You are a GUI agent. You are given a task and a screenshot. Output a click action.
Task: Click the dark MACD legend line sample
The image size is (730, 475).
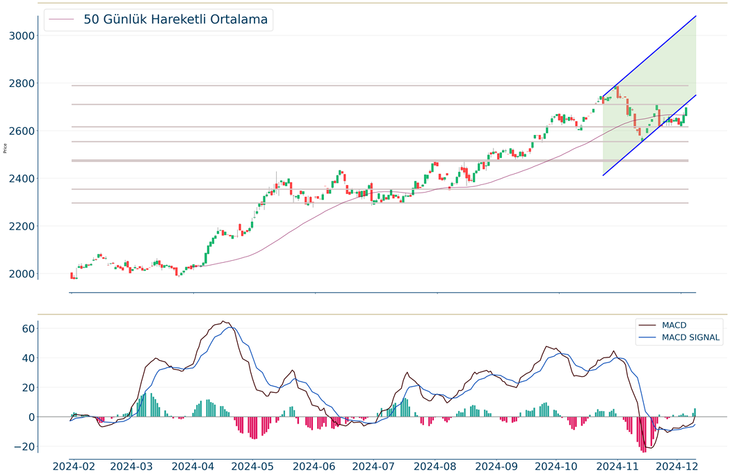647,325
